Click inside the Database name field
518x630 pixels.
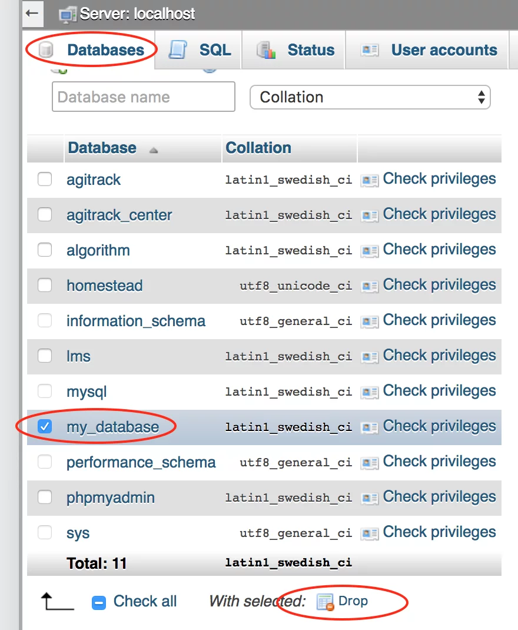(x=143, y=97)
